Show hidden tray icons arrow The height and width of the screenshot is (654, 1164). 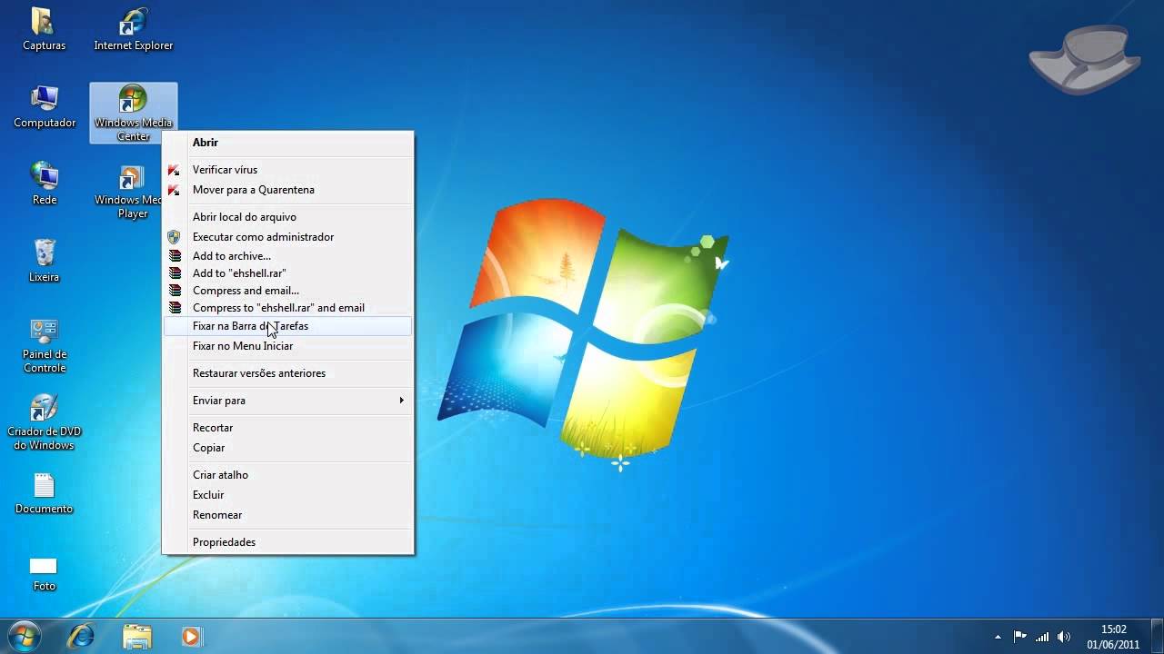(998, 637)
